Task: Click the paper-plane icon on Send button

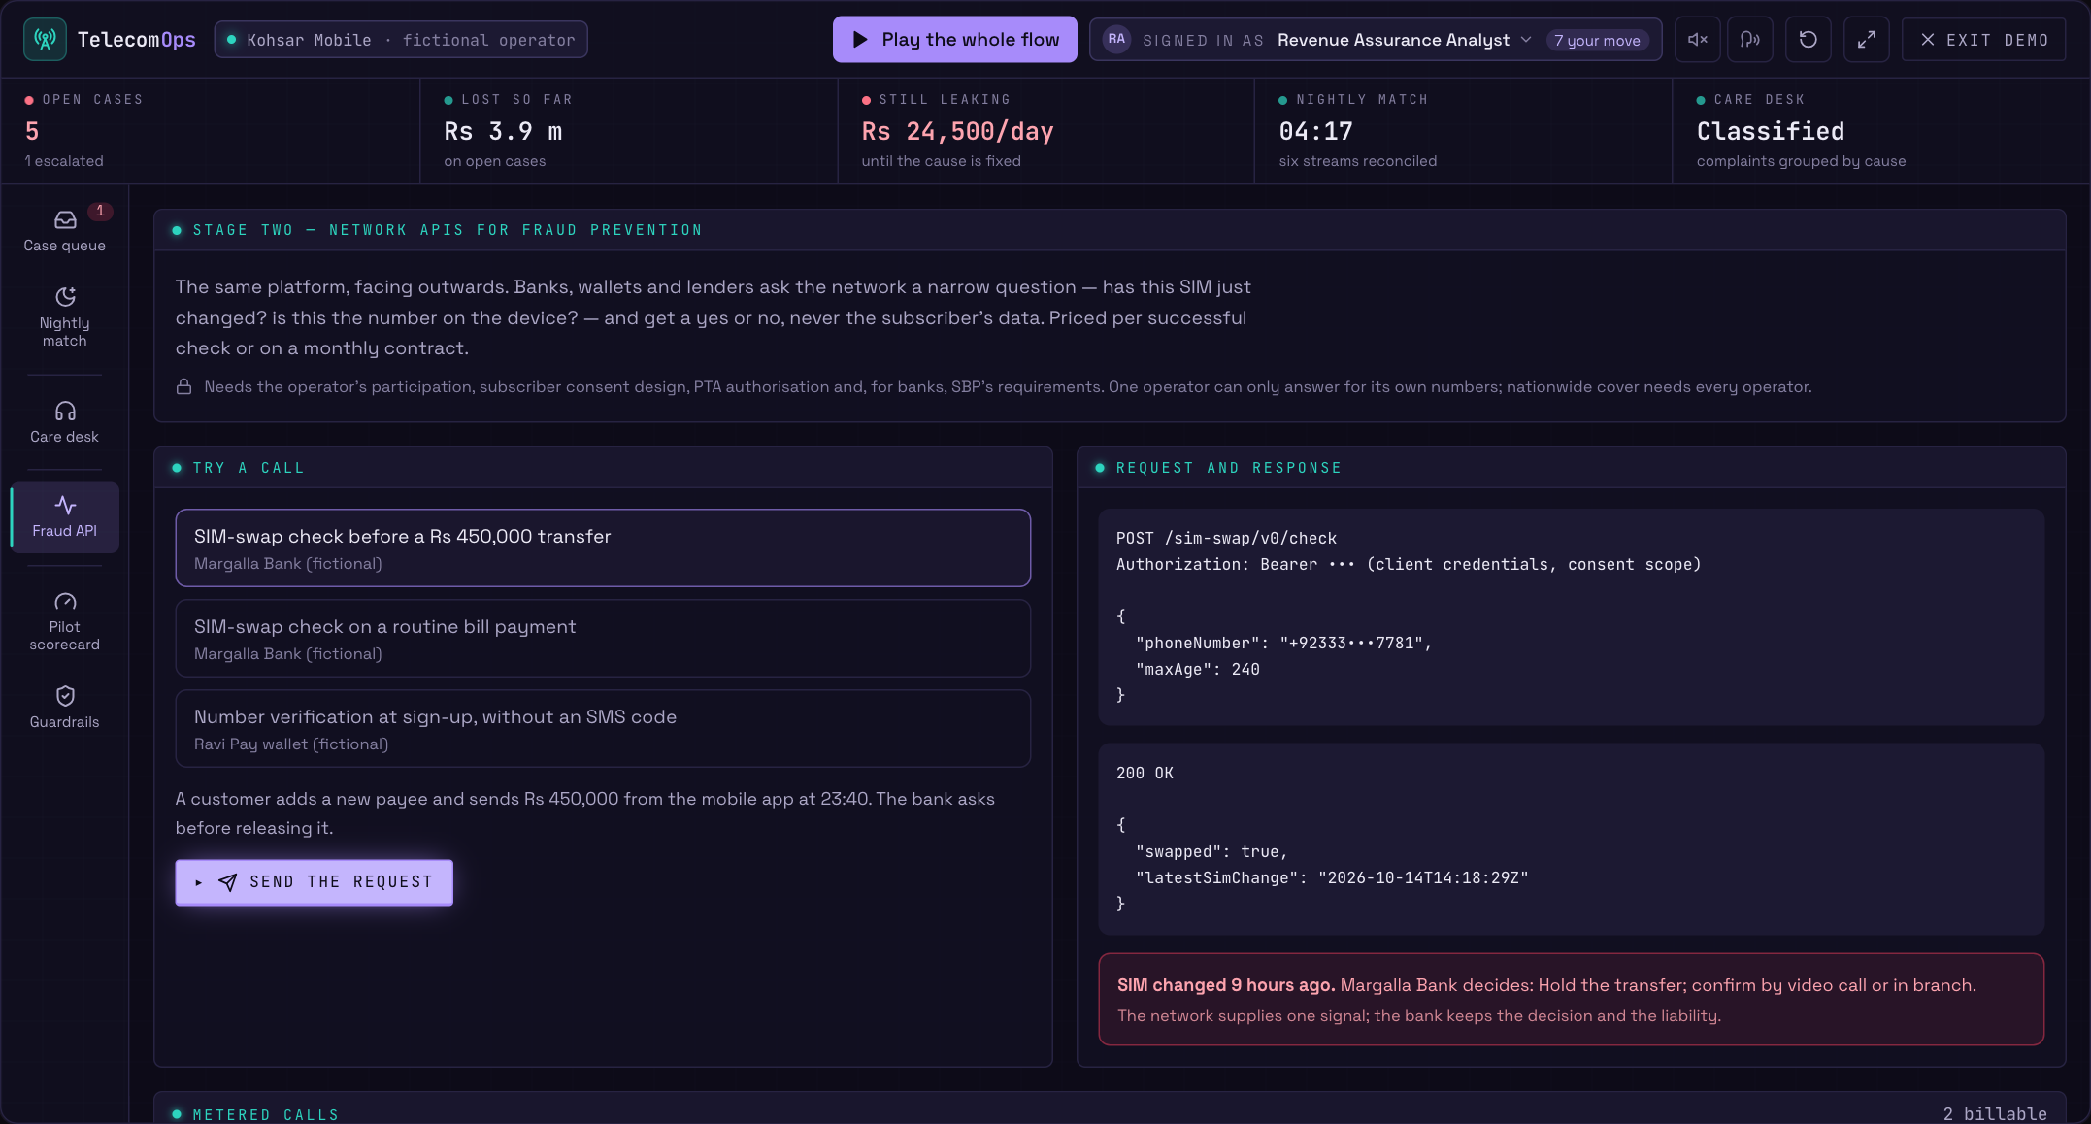Action: [x=227, y=882]
